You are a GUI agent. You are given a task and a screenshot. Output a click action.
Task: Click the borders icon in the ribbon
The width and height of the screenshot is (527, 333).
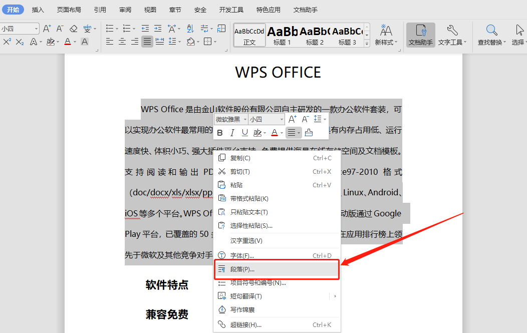click(x=208, y=42)
